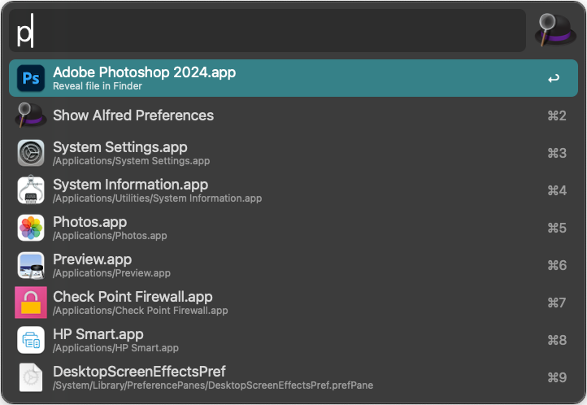587x405 pixels.
Task: Click path /Applications/HP Smart.app
Action: pos(116,348)
